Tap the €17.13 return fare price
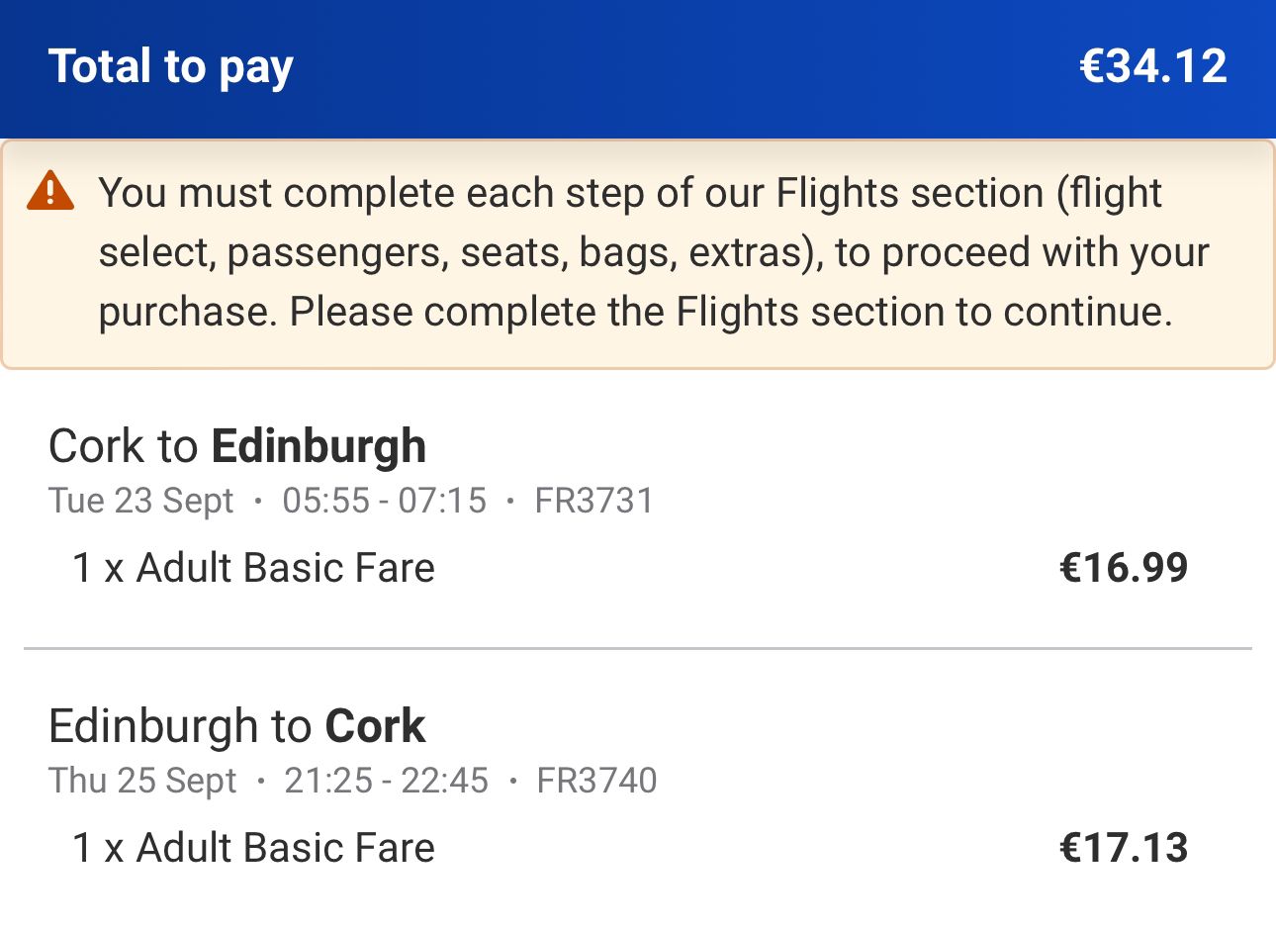Viewport: 1276px width, 931px height. click(x=1124, y=848)
